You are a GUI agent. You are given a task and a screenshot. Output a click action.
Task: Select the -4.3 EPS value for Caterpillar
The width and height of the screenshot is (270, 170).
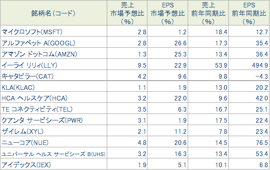pyautogui.click(x=262, y=76)
